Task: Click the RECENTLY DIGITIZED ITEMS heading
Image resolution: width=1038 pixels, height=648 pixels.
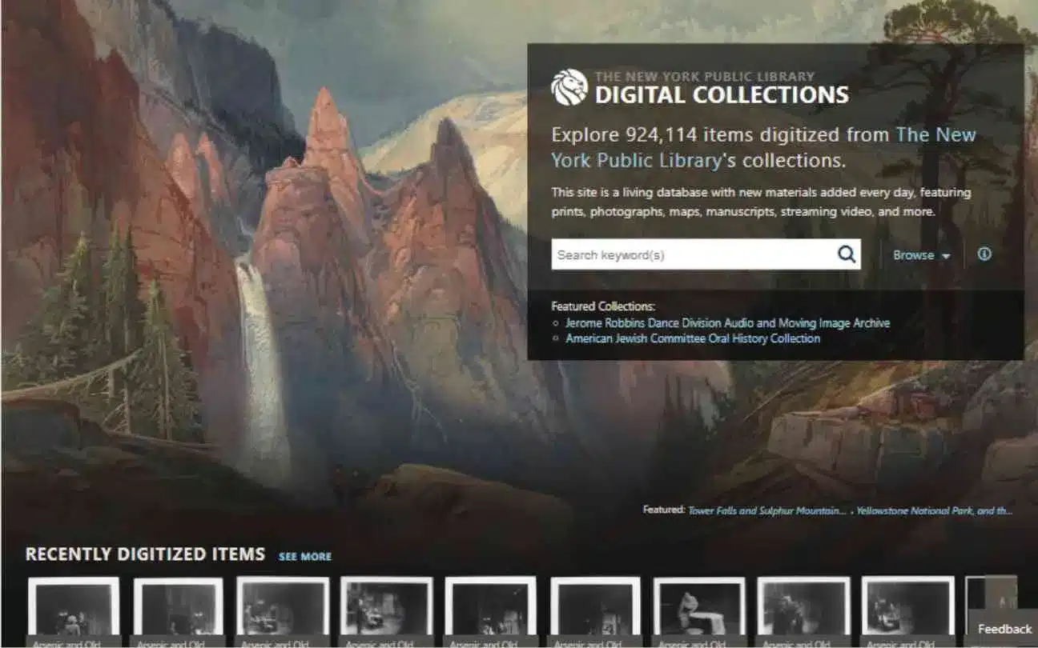Action: 145,554
